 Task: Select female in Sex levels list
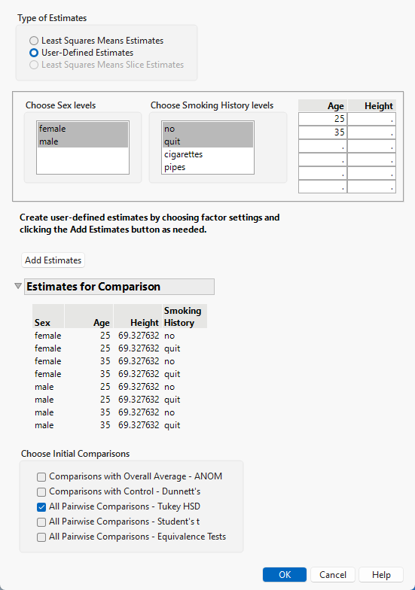83,129
